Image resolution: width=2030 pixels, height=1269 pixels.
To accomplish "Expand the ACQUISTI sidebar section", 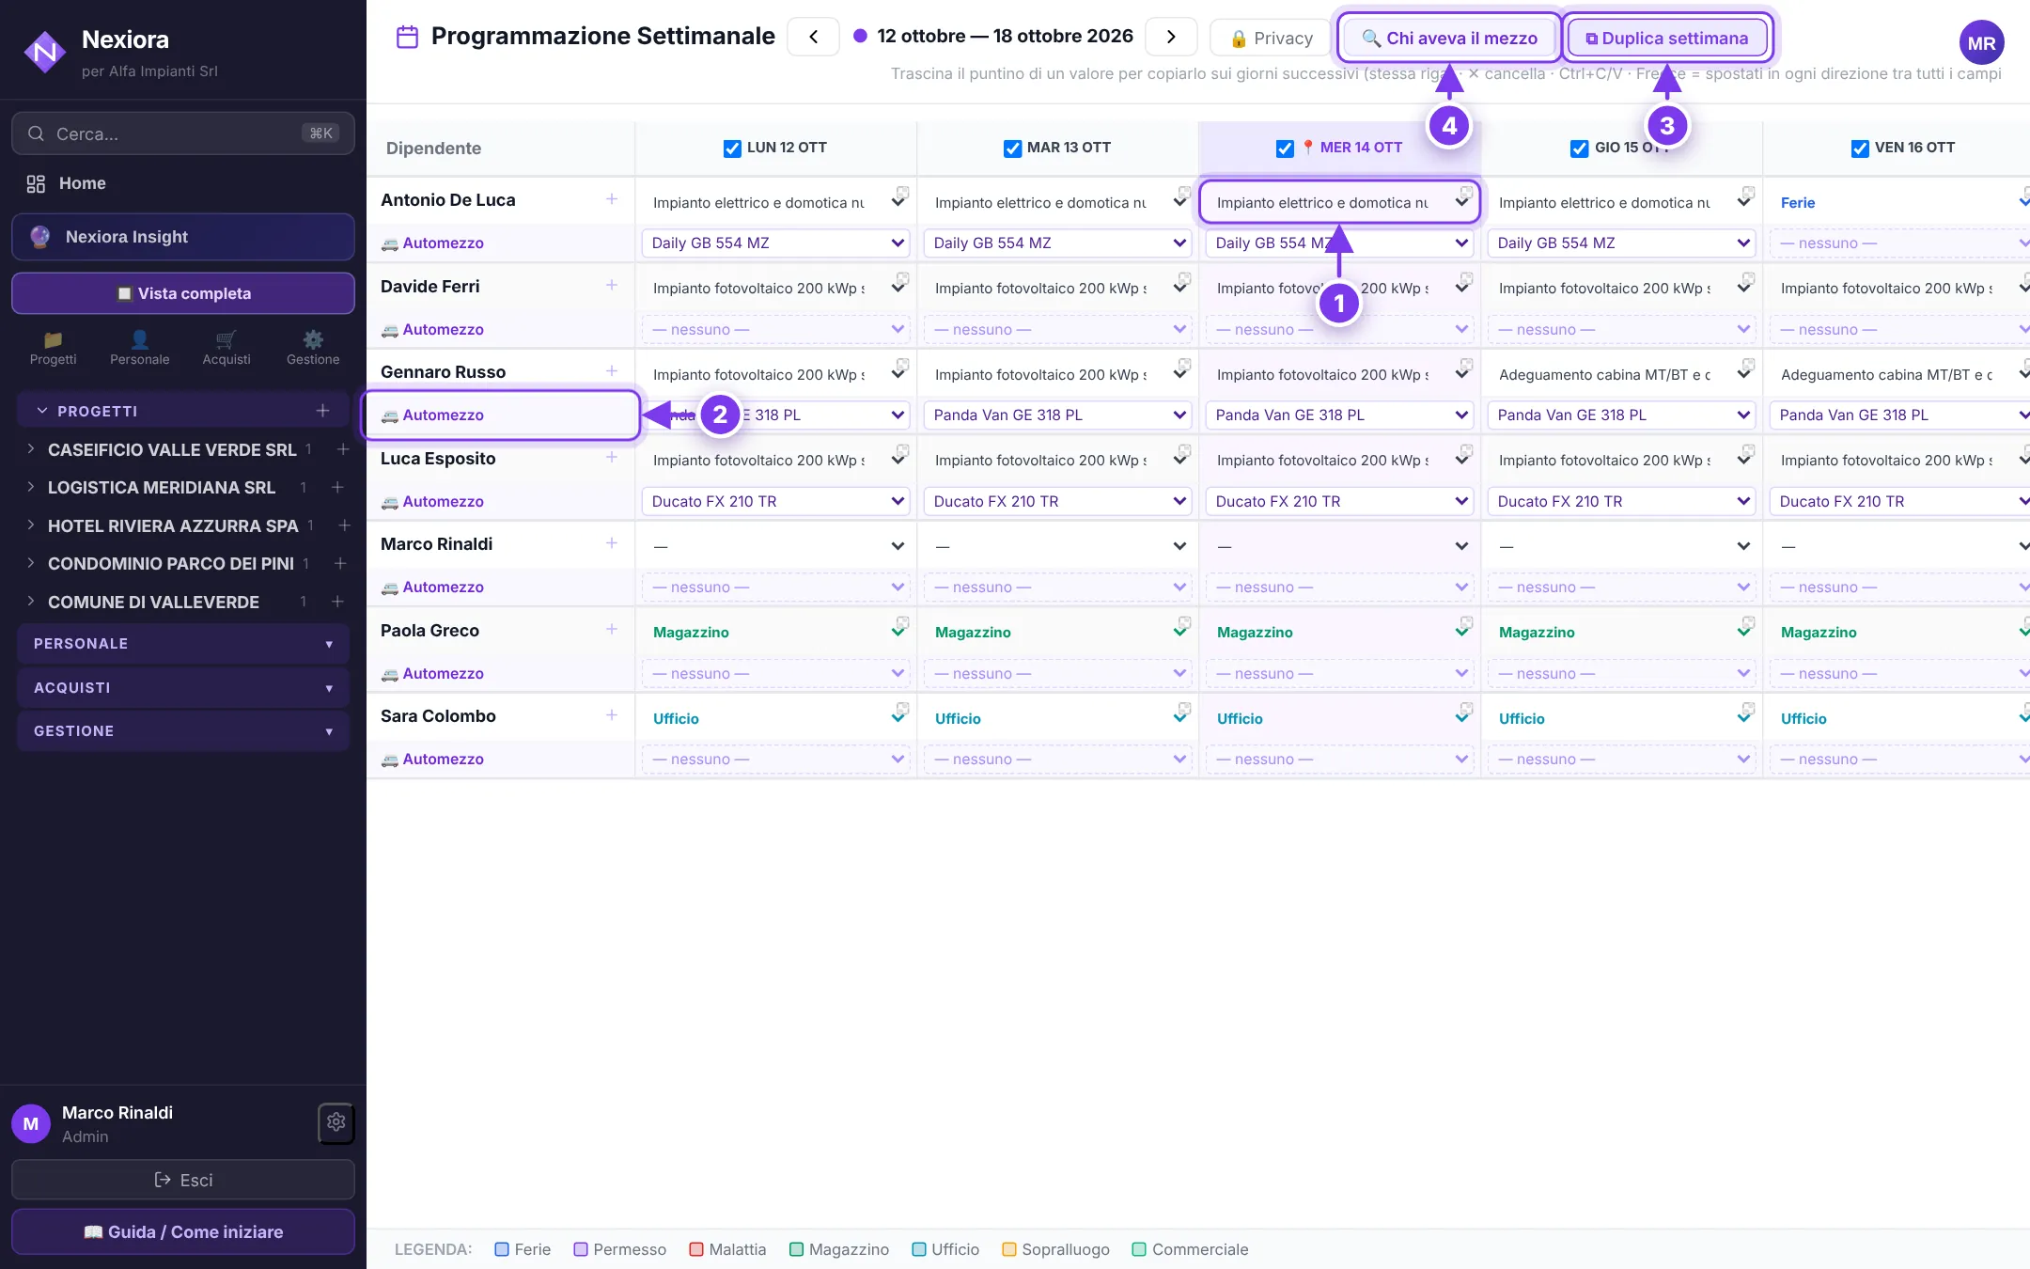I will pos(183,688).
